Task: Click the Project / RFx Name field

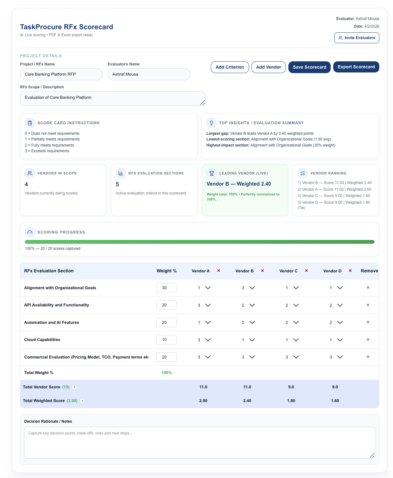Action: [61, 74]
